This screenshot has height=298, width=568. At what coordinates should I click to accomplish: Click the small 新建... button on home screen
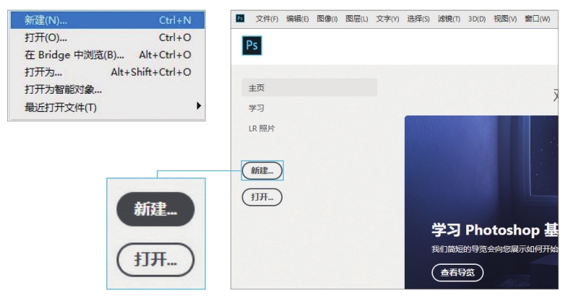pos(262,170)
